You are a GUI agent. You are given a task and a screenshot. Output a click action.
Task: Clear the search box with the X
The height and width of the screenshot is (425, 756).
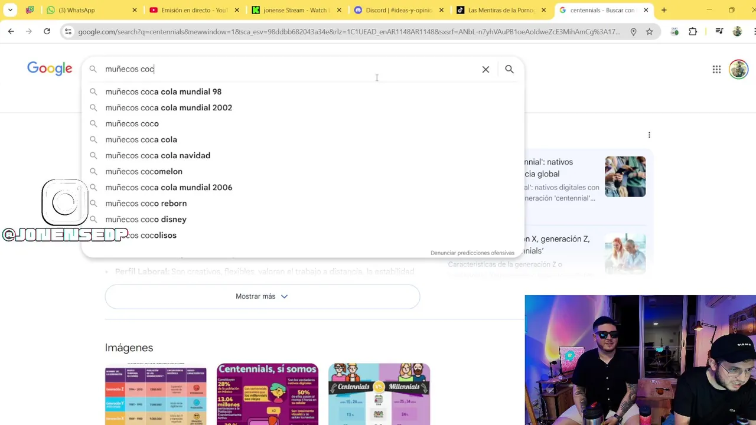coord(485,69)
